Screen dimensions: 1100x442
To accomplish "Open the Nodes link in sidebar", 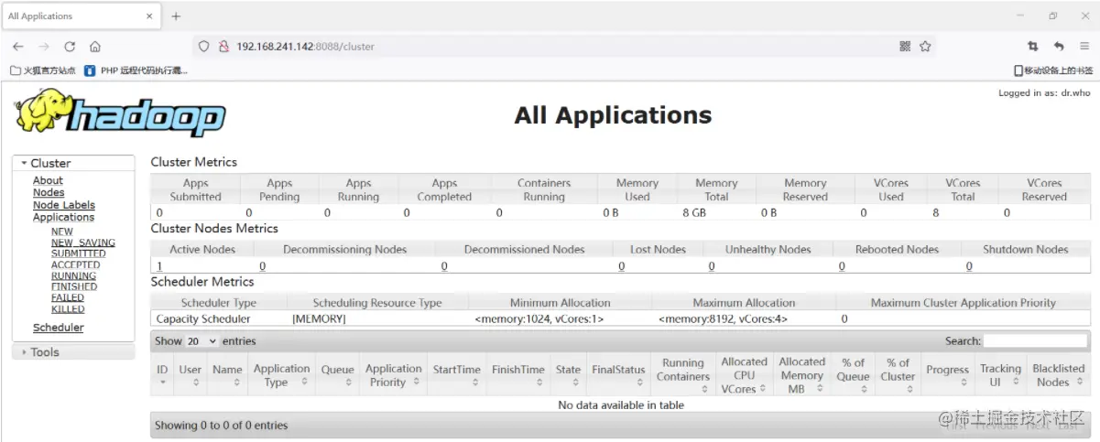I will [49, 192].
